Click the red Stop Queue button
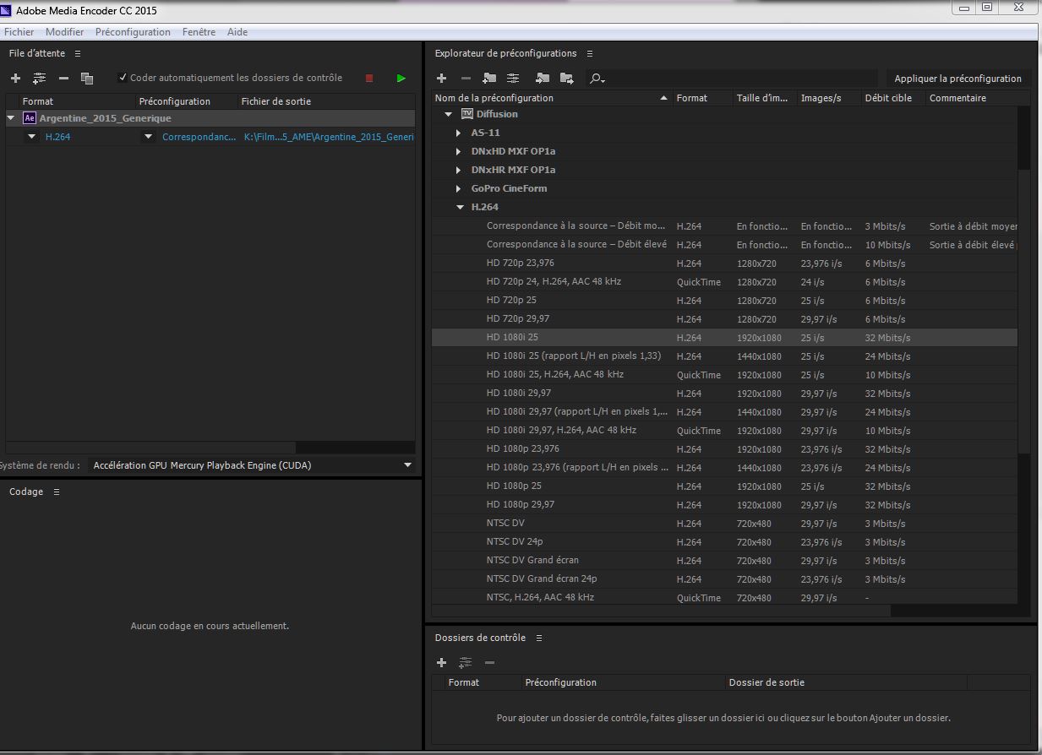The height and width of the screenshot is (755, 1042). tap(369, 79)
